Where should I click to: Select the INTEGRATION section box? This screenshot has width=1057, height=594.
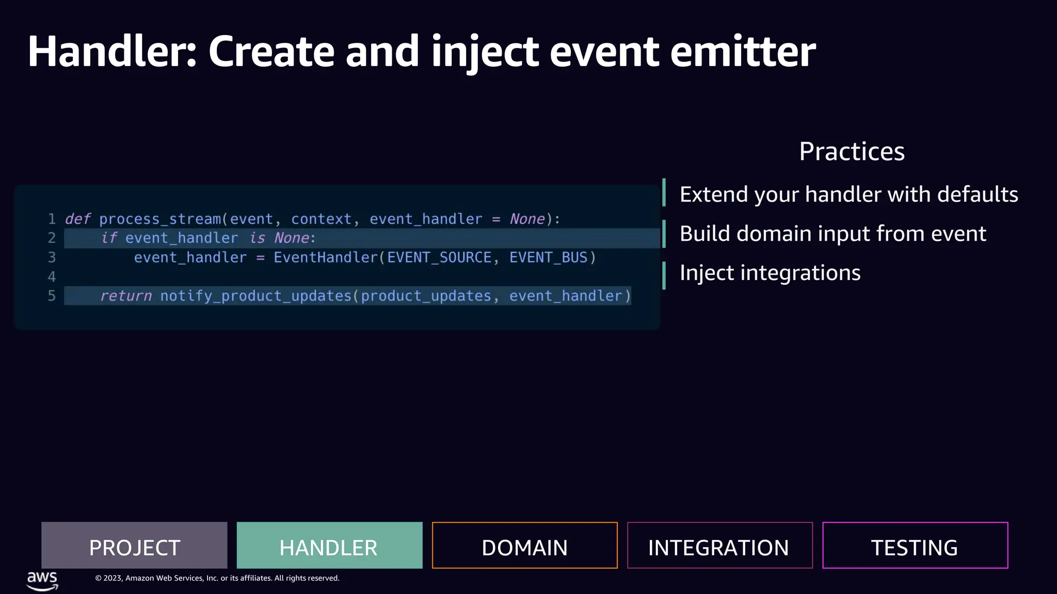click(719, 545)
